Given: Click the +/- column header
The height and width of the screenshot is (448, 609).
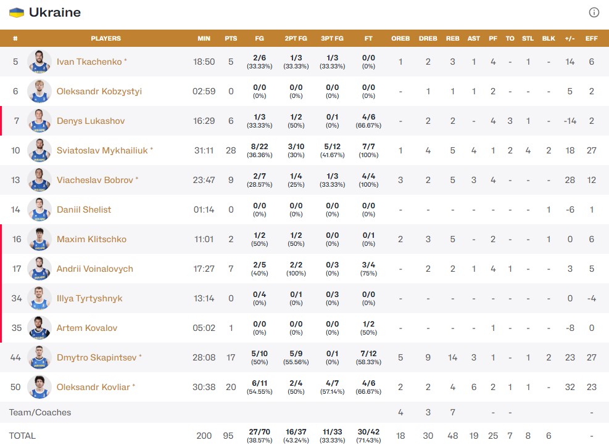Looking at the screenshot, I should pyautogui.click(x=570, y=38).
